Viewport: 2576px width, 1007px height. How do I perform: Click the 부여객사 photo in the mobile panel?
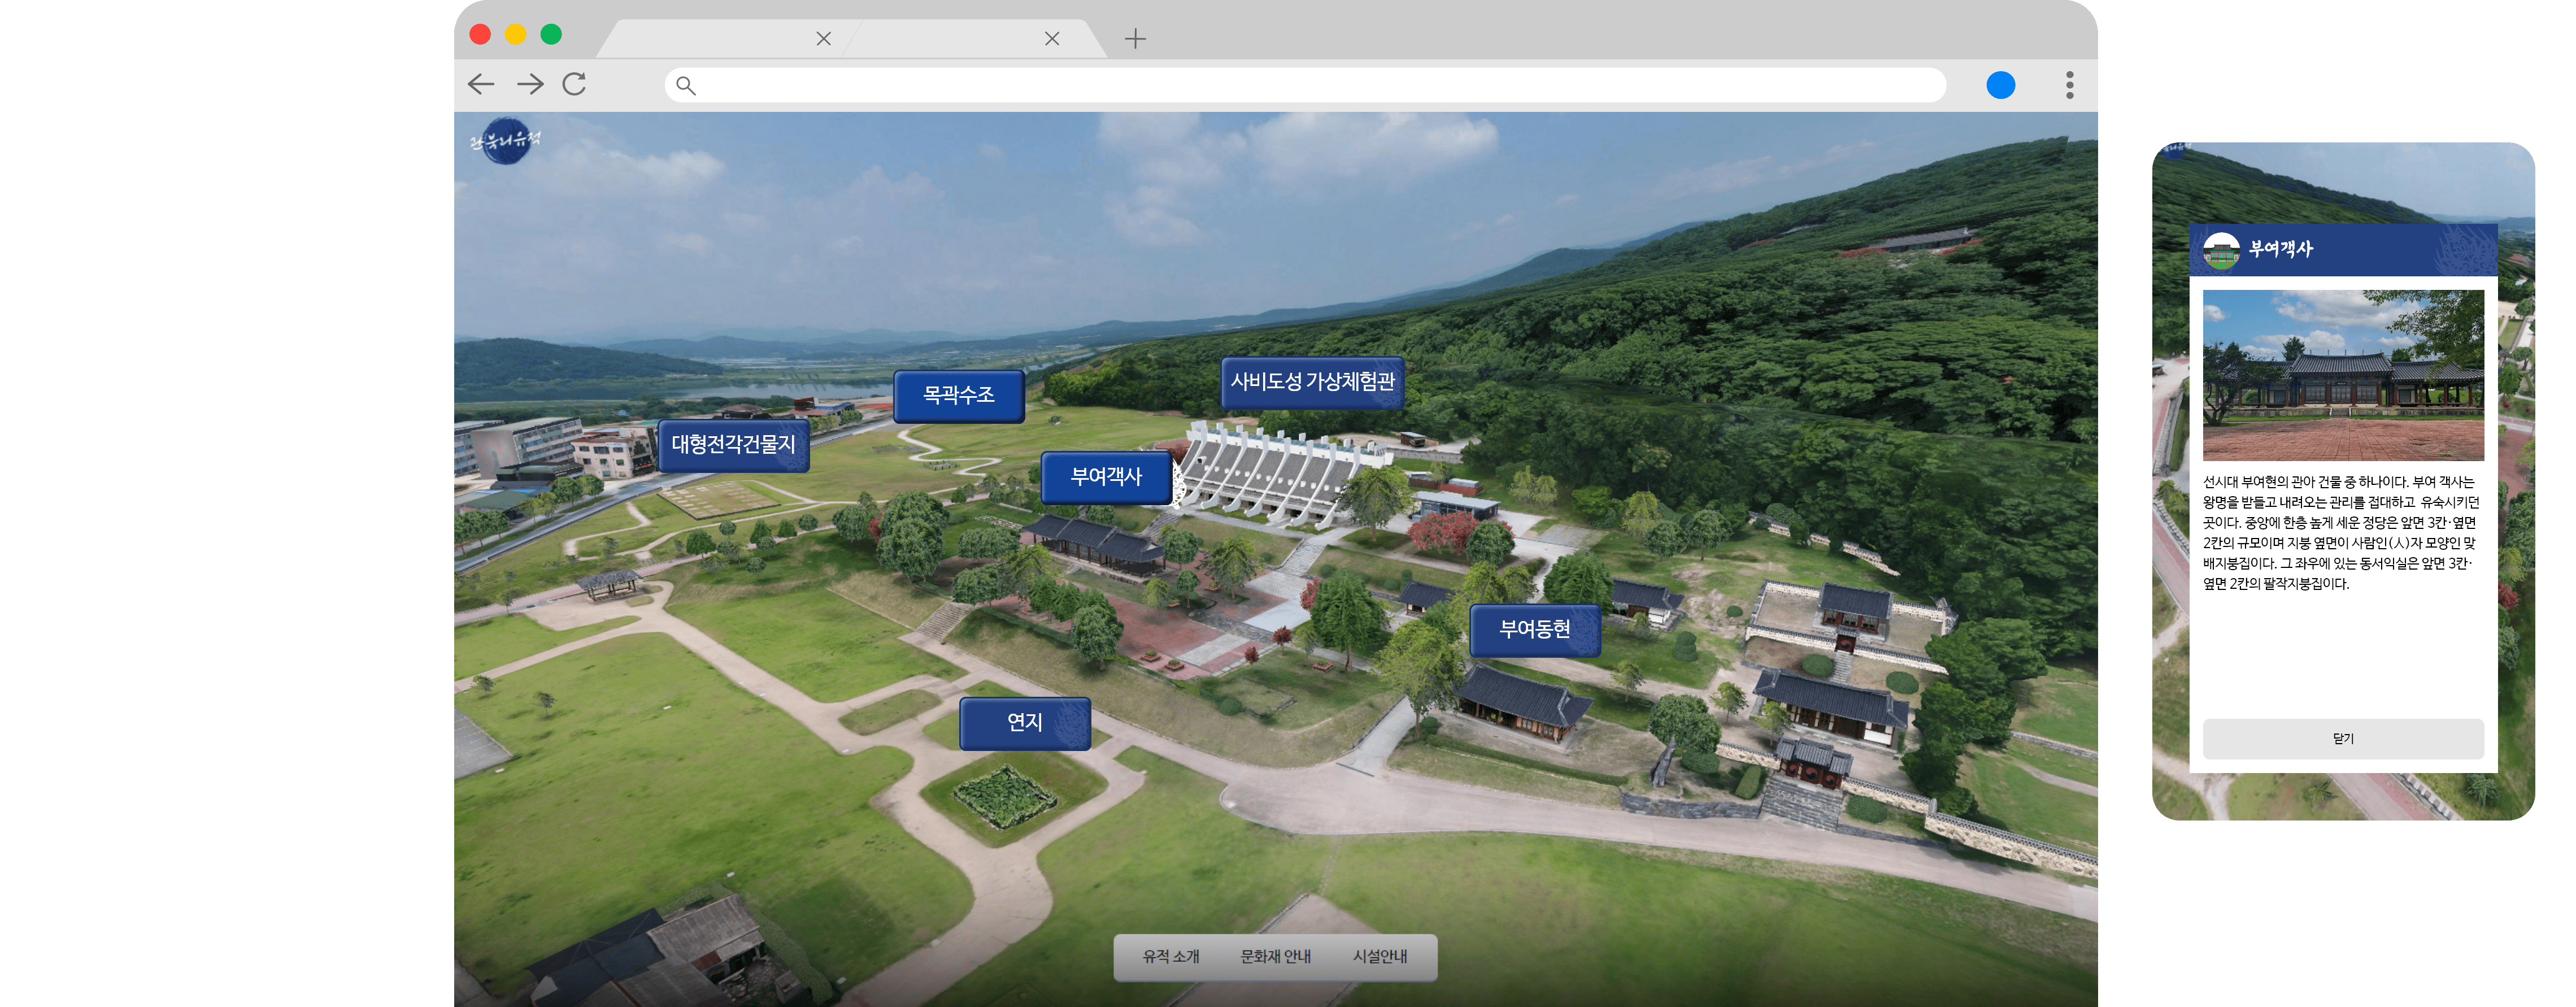tap(2343, 375)
